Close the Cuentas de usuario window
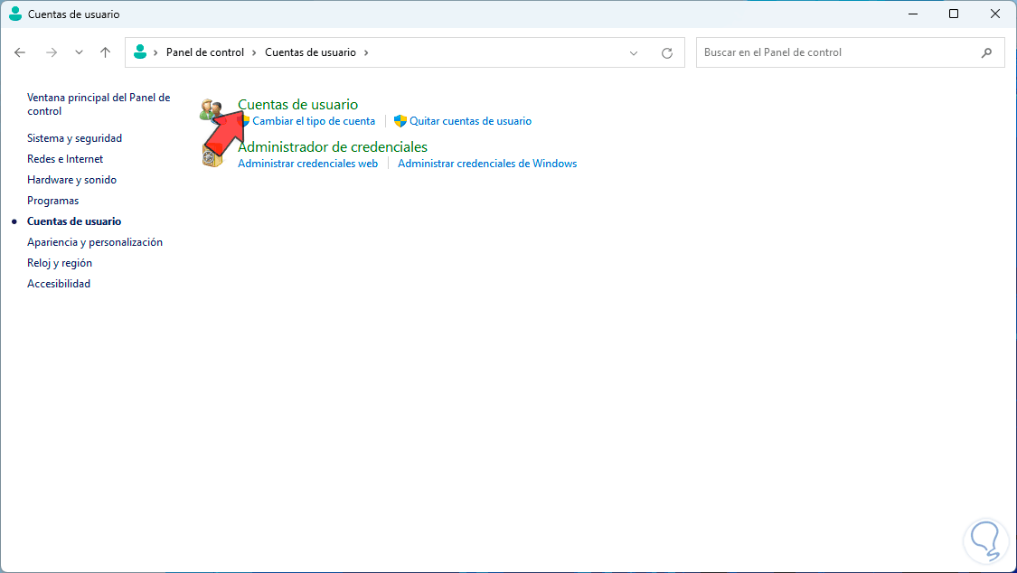The image size is (1017, 573). (x=995, y=14)
